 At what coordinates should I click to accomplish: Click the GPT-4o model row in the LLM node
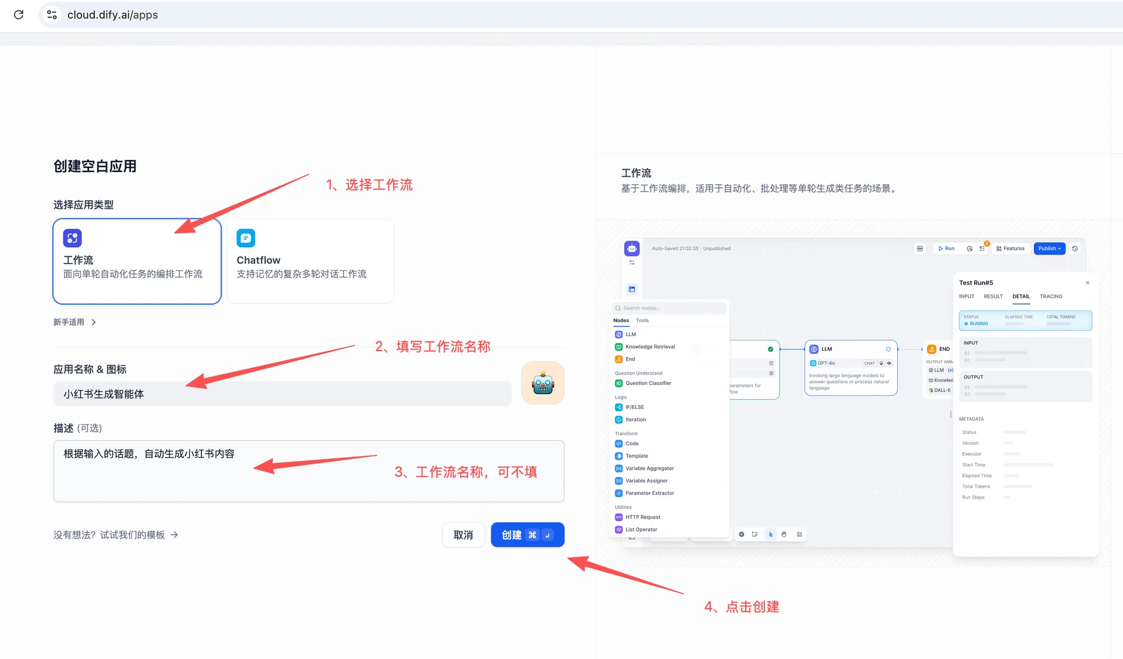(851, 363)
